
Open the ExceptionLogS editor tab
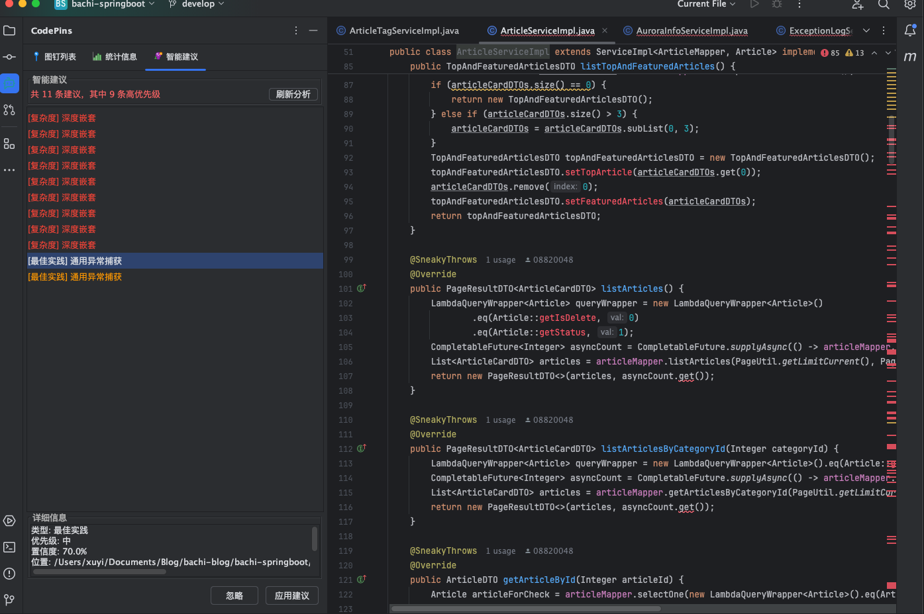(x=814, y=30)
